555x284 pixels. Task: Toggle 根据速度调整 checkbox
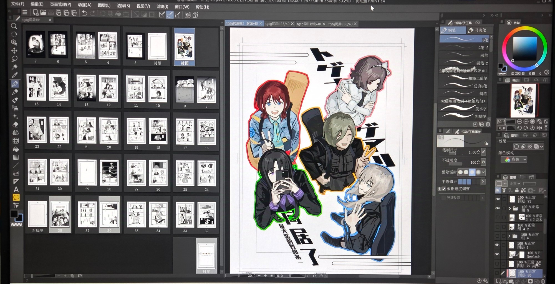tap(444, 189)
